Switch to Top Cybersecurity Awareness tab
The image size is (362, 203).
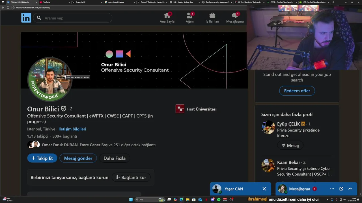click(x=217, y=2)
